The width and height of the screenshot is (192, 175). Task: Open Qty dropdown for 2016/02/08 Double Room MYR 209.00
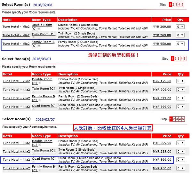(x=180, y=27)
